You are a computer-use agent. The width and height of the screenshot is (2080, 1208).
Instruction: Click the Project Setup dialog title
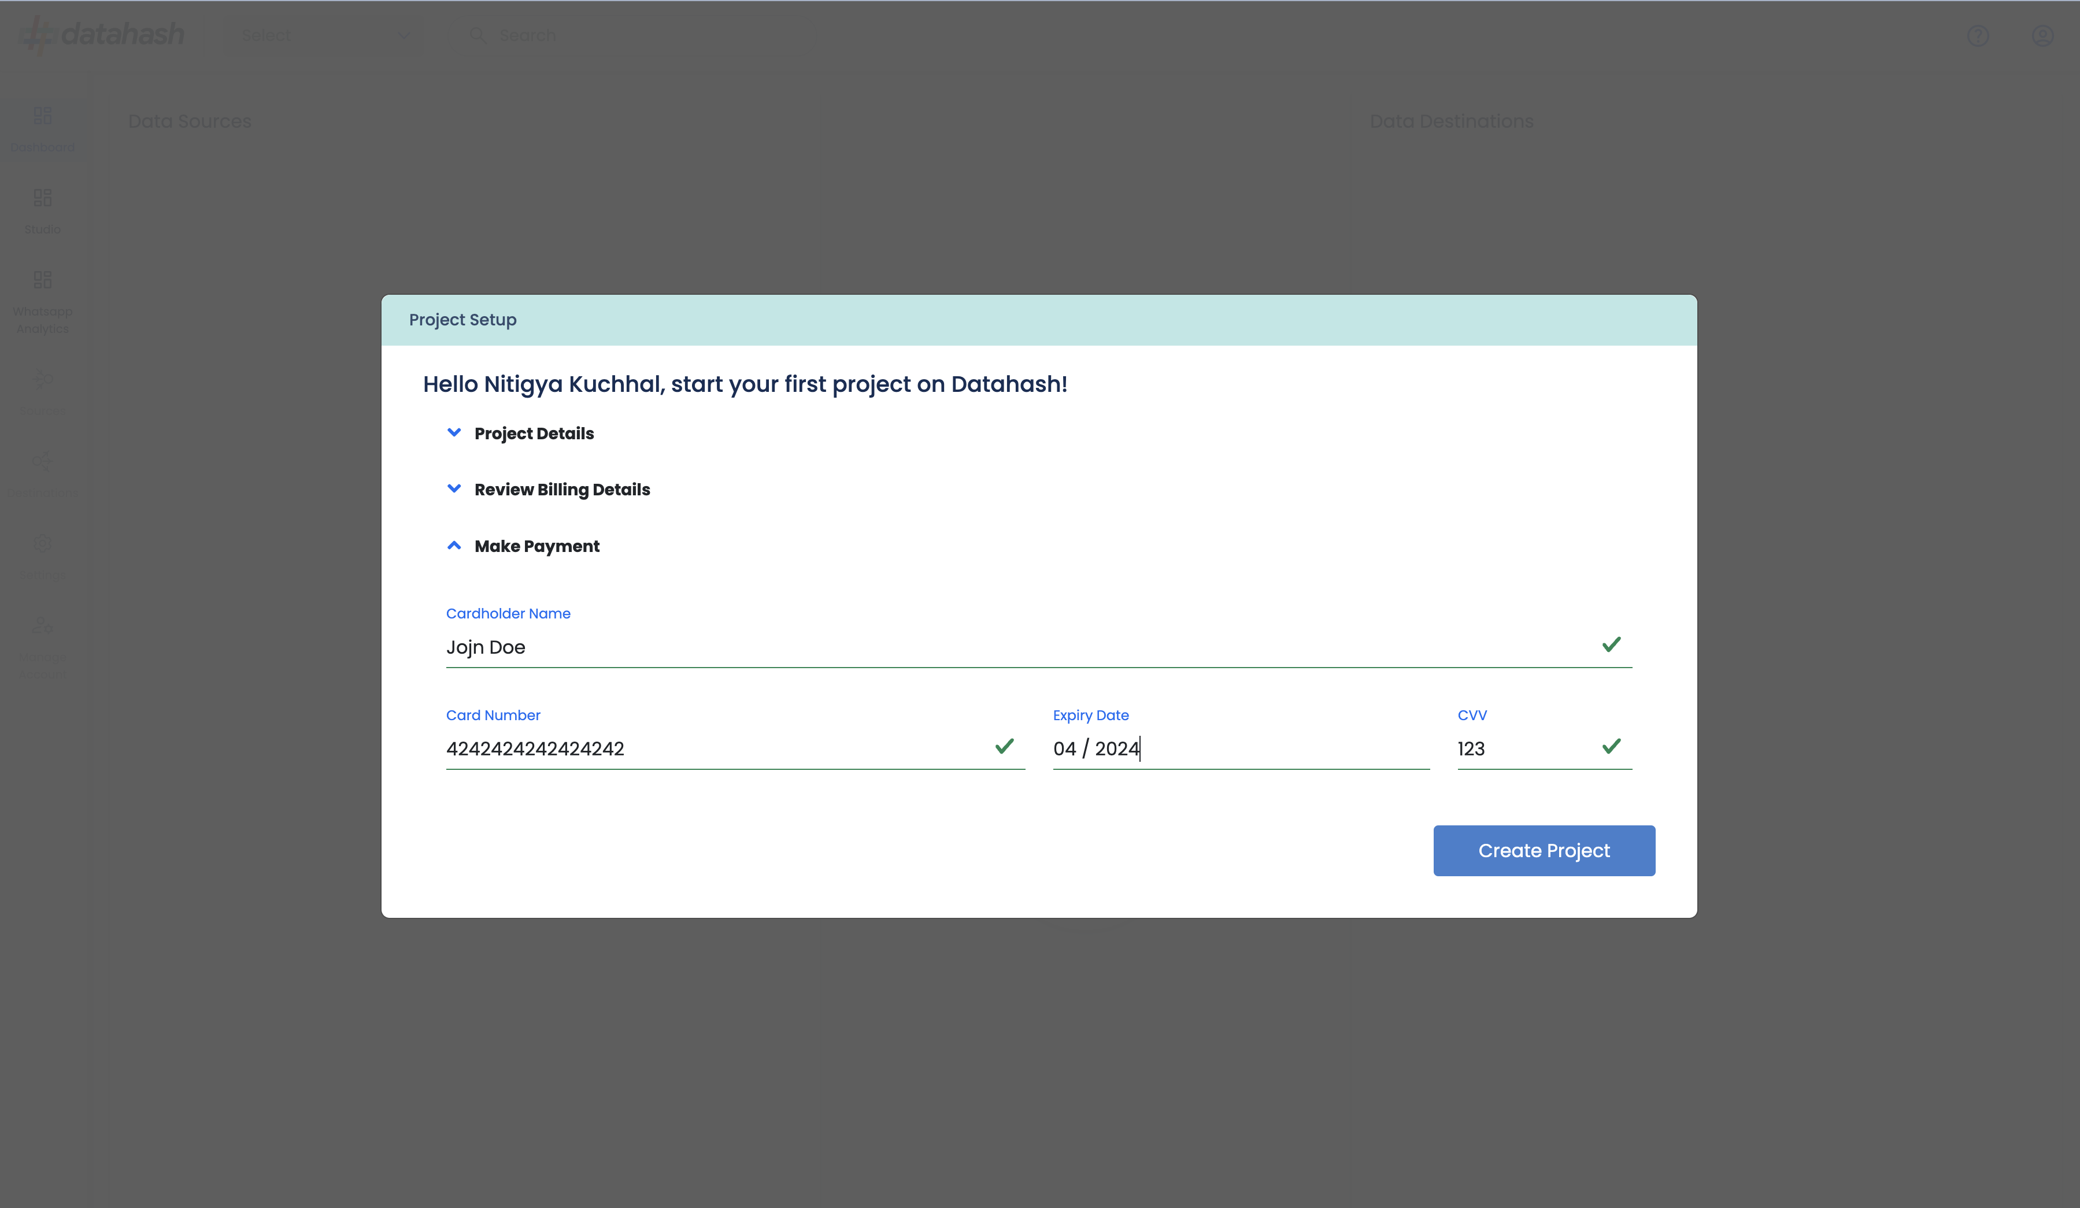point(462,319)
